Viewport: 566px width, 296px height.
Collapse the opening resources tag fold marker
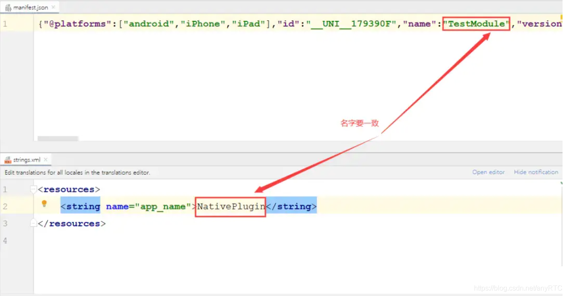coord(34,189)
